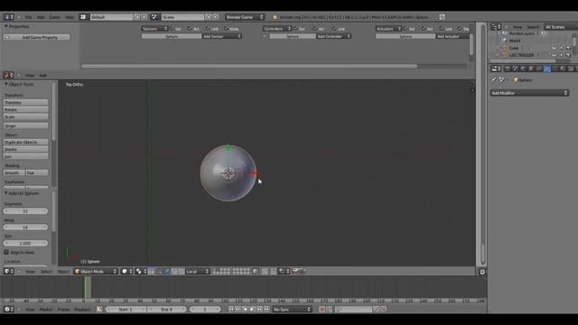Image resolution: width=578 pixels, height=325 pixels.
Task: Click Add Game Property button
Action: coord(37,37)
